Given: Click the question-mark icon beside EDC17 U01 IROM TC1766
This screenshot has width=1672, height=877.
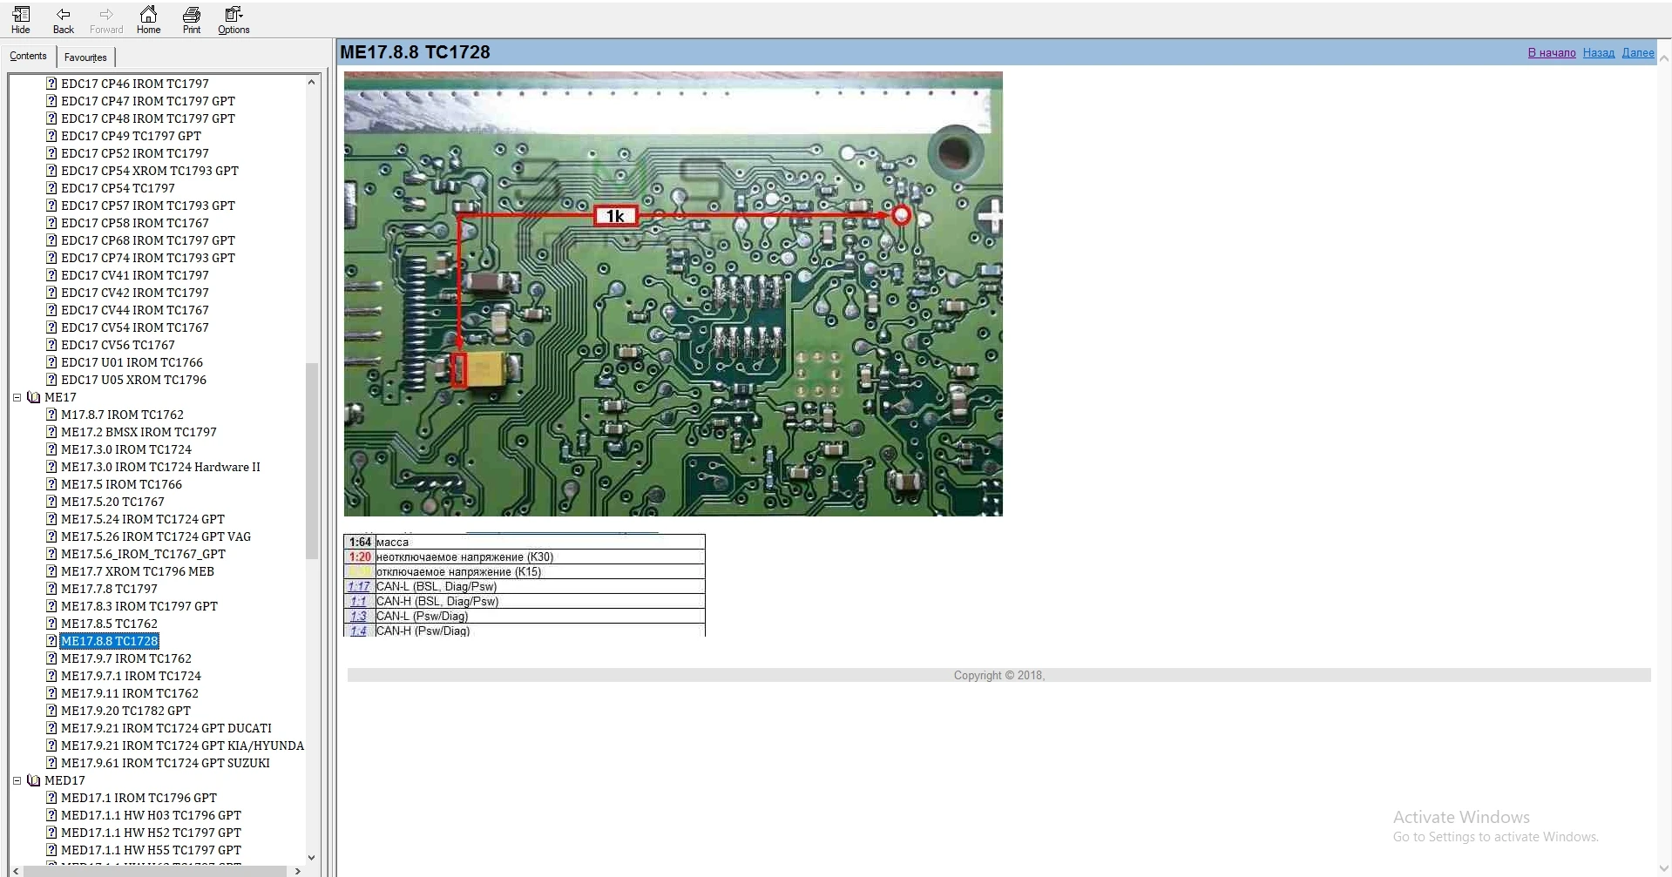Looking at the screenshot, I should 51,362.
